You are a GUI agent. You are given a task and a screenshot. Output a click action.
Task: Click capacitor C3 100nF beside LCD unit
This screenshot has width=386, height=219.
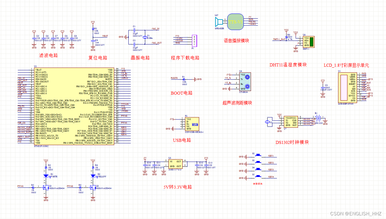click(323, 88)
